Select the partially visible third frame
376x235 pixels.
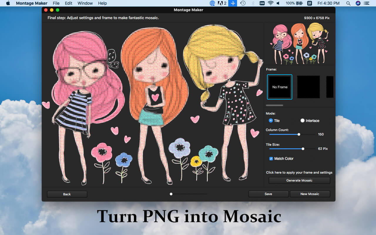(x=330, y=87)
